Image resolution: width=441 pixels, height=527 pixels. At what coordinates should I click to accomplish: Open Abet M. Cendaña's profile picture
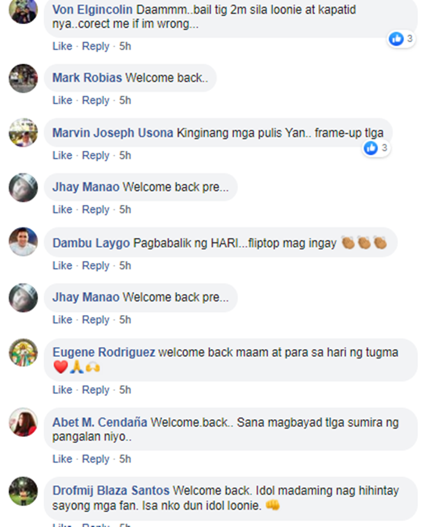(23, 422)
